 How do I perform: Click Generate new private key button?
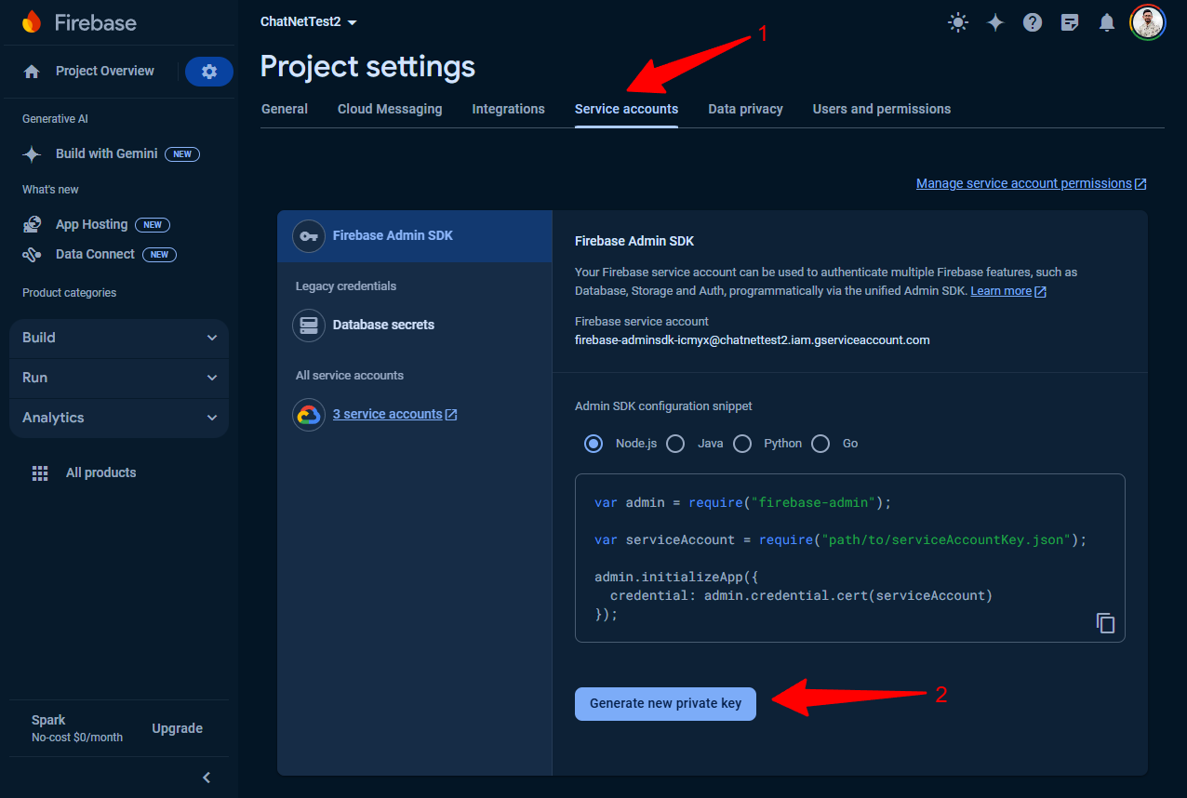pos(665,703)
